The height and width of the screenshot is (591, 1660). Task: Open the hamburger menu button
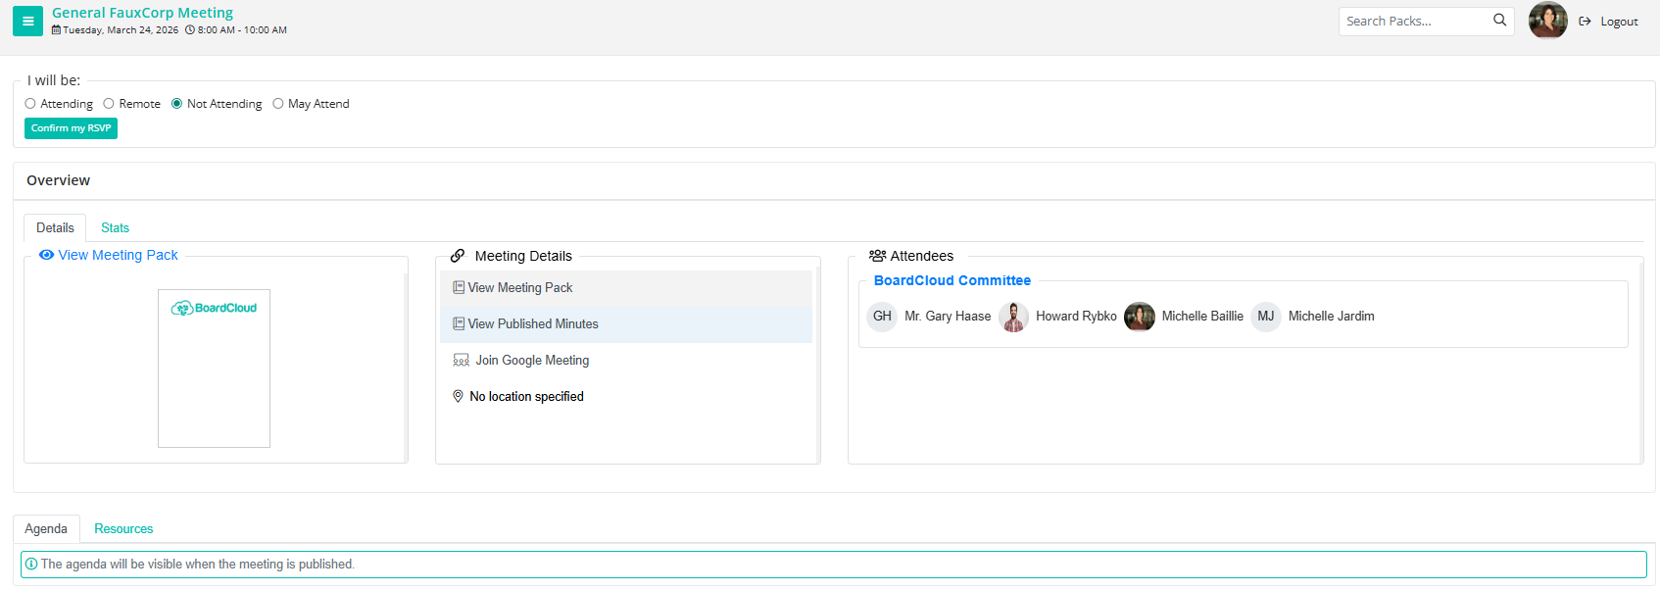pyautogui.click(x=27, y=22)
